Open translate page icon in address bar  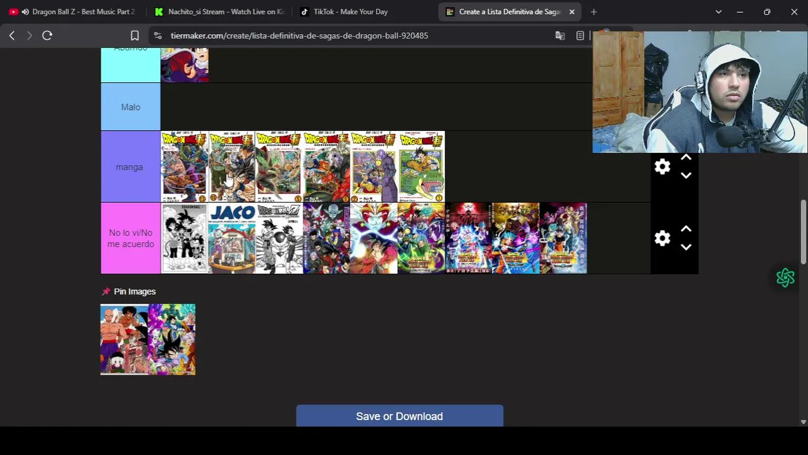click(560, 35)
